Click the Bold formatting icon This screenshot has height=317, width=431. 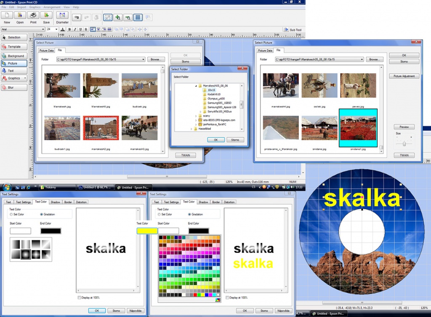[x=69, y=29]
